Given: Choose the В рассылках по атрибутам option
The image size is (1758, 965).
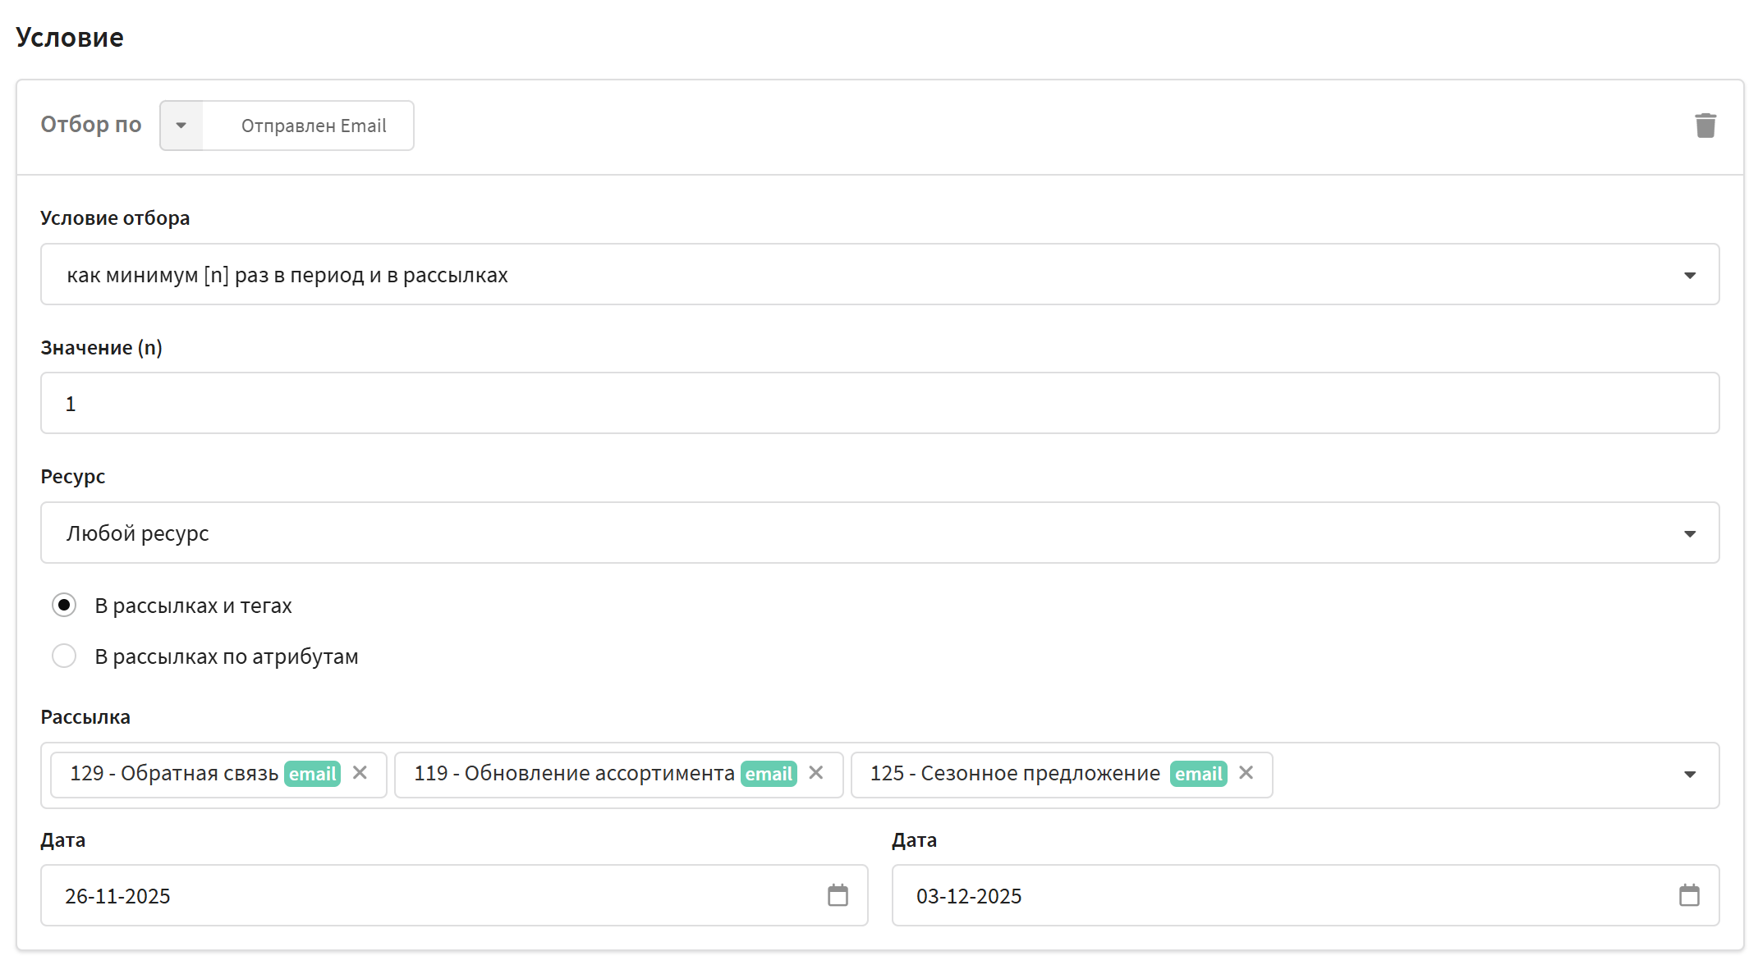Looking at the screenshot, I should click(64, 656).
